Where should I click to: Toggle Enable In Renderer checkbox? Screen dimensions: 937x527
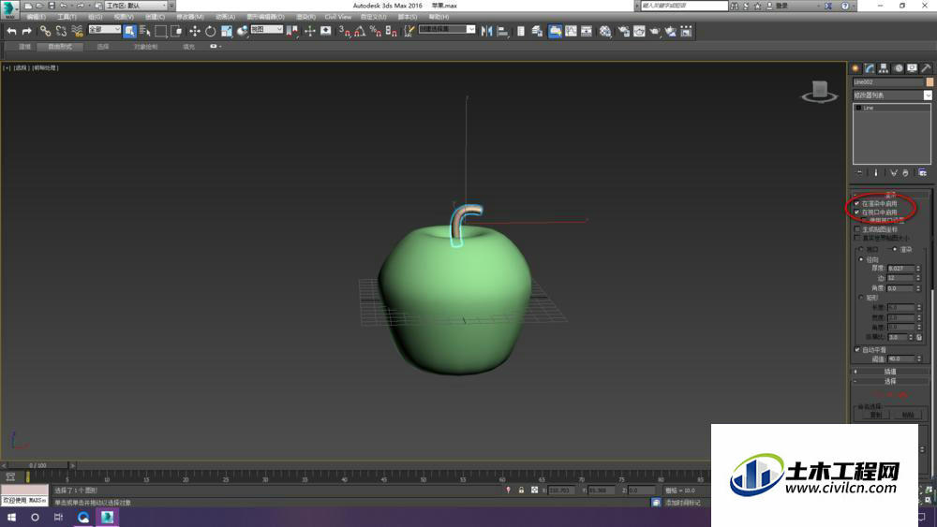coord(857,203)
